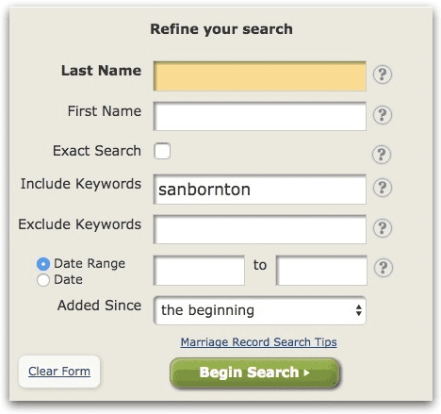Click the Added Since dropdown arrows
The width and height of the screenshot is (441, 414).
click(x=358, y=310)
